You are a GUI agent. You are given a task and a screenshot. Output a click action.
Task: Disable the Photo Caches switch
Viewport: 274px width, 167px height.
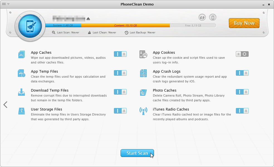(242, 92)
